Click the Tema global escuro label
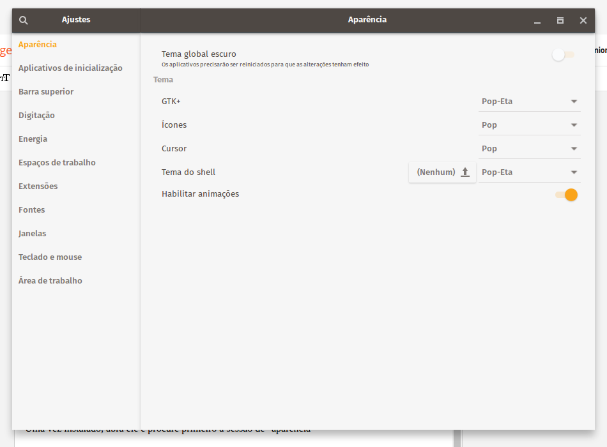This screenshot has height=447, width=607. (199, 54)
